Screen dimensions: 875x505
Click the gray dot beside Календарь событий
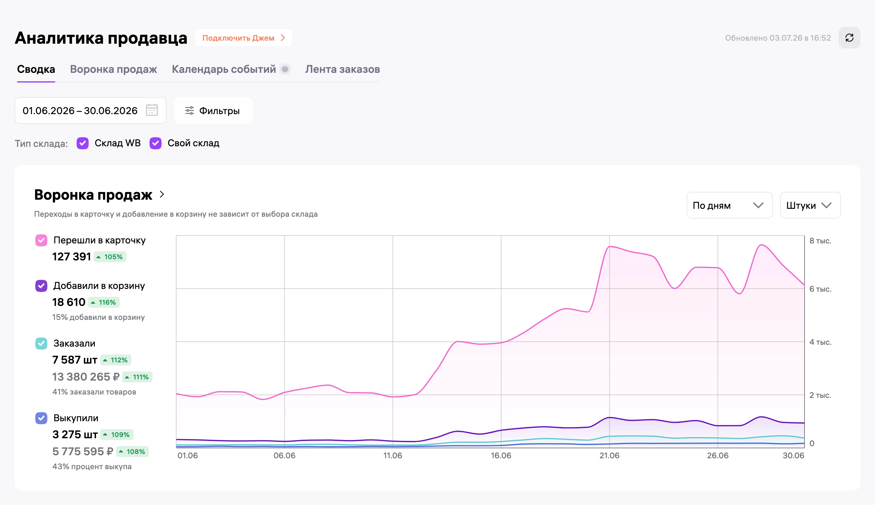click(285, 69)
